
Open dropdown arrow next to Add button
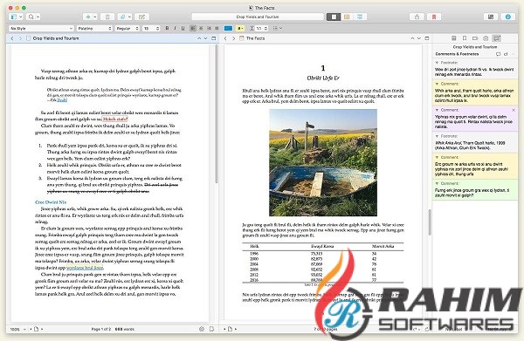coord(95,17)
